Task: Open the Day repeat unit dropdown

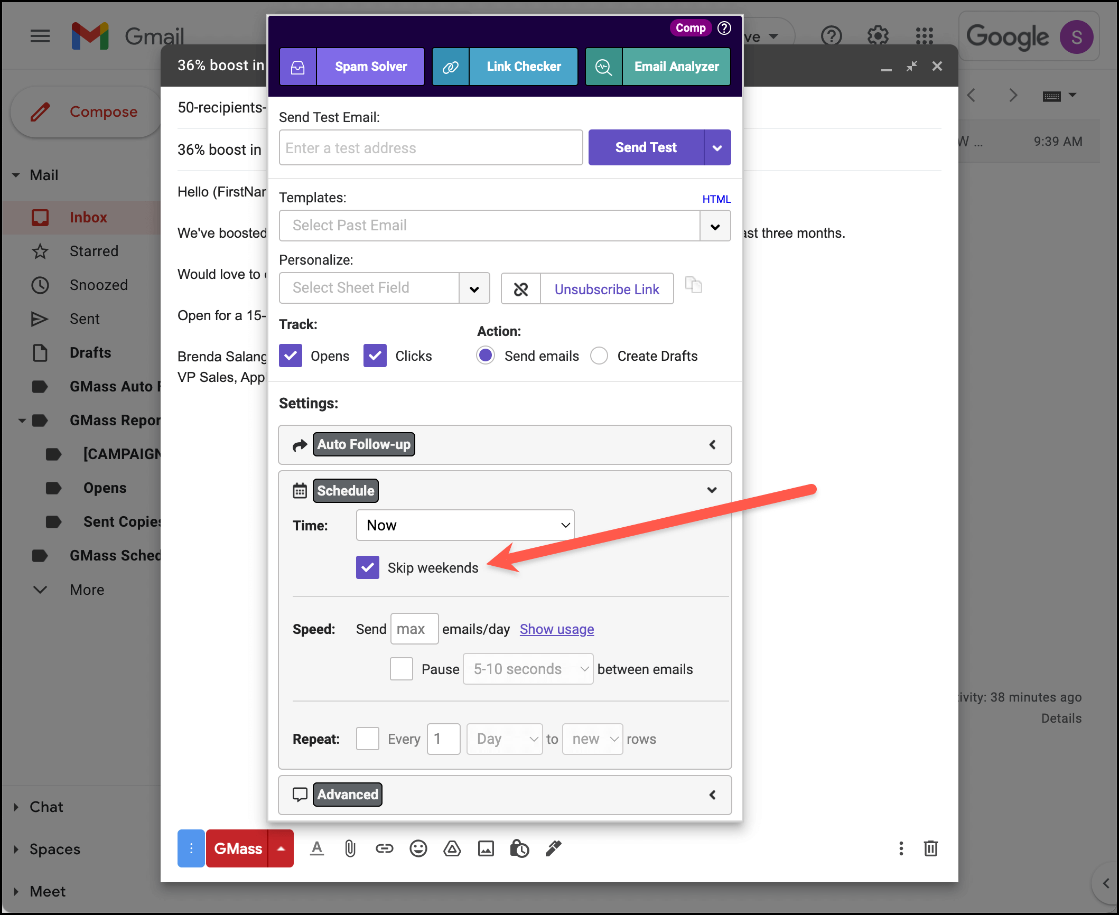Action: [x=505, y=739]
